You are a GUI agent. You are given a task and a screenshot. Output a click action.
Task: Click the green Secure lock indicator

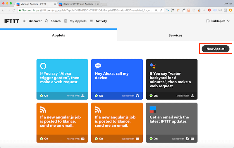pyautogui.click(x=25, y=10)
